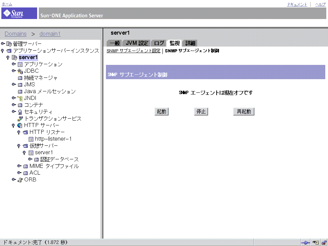Expand the コンテナ node

(x=14, y=105)
